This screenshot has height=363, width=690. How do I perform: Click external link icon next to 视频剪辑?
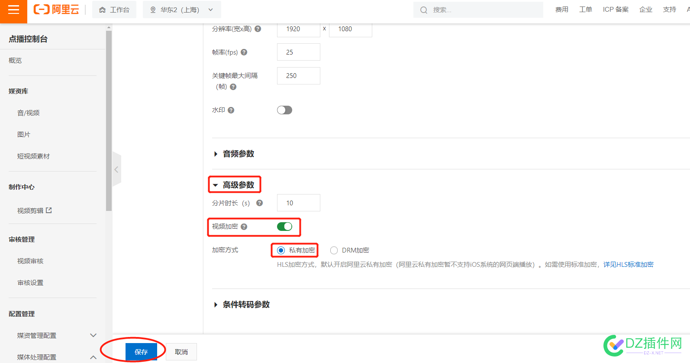tap(49, 210)
